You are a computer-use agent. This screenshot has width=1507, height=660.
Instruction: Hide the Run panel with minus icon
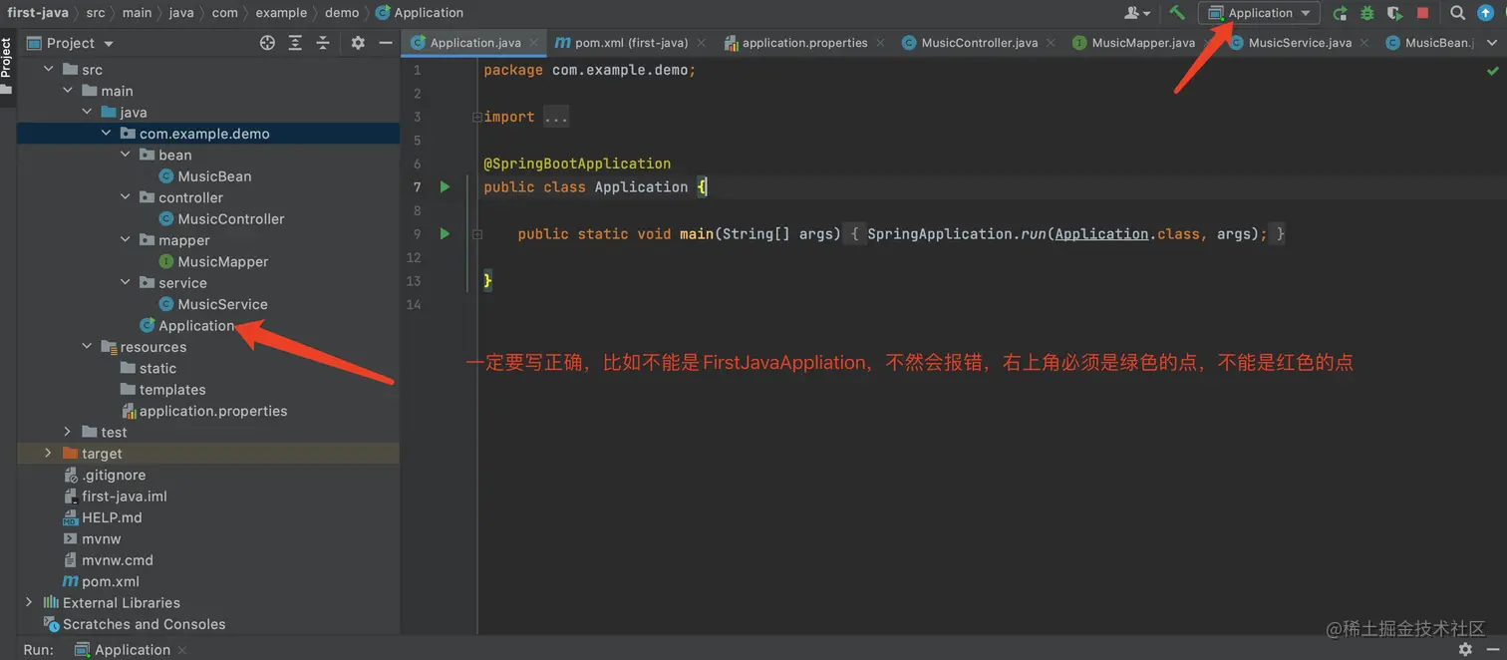point(1493,649)
